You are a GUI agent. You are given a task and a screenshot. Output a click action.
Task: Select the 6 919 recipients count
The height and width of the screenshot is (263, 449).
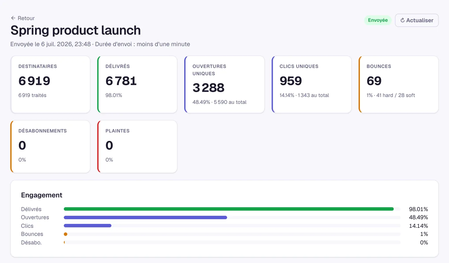[x=34, y=81]
